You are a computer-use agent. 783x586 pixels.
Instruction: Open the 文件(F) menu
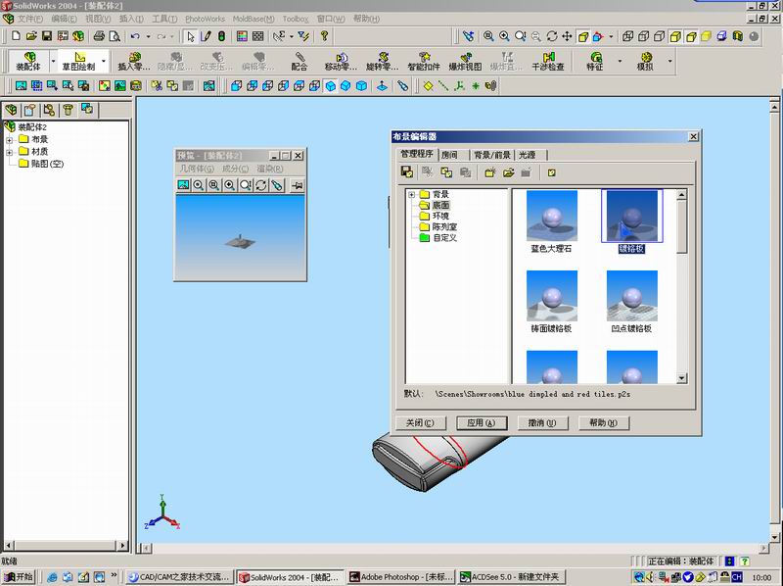coord(30,19)
